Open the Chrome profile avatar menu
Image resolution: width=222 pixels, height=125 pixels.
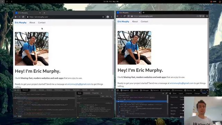[x=108, y=17]
